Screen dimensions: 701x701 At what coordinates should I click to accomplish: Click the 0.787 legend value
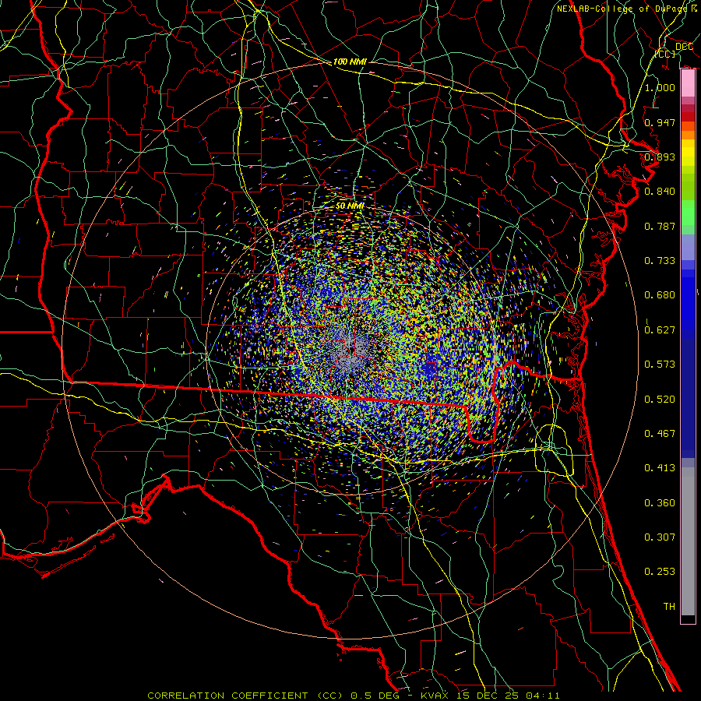tap(660, 226)
